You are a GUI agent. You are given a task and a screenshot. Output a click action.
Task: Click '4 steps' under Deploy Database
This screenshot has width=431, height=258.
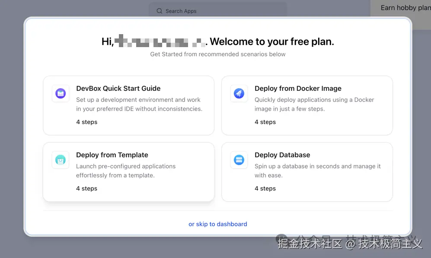coord(265,188)
